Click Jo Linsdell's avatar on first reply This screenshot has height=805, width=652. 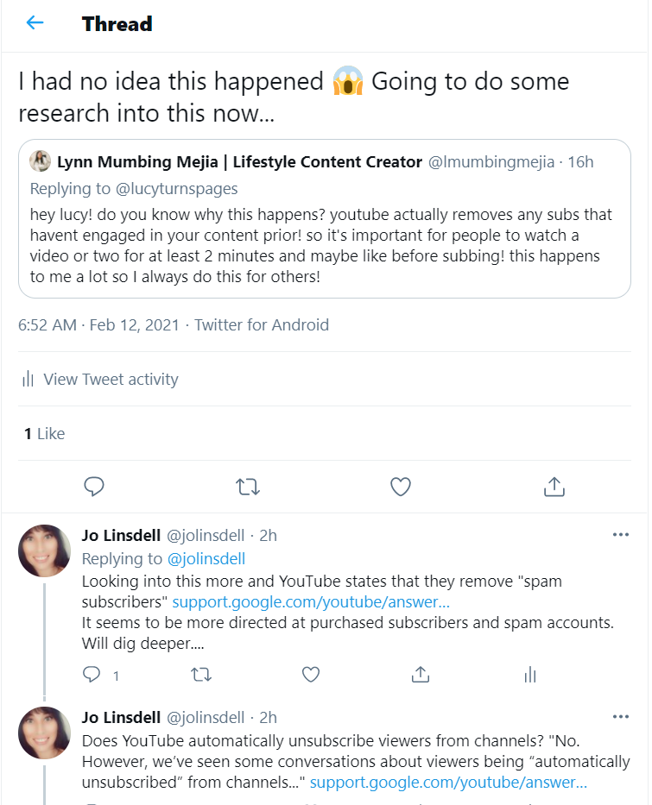[44, 550]
